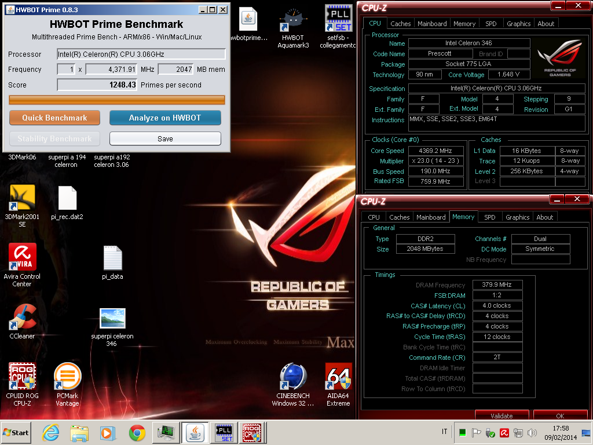
Task: Open the superpi celeron 346 image file
Action: 112,327
